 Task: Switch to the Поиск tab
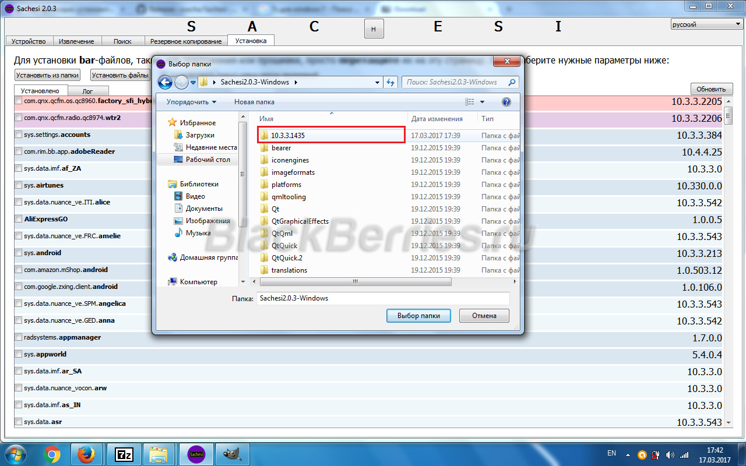pos(122,41)
